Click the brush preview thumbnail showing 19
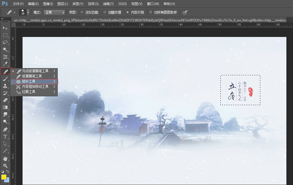The image size is (293, 185). (23, 13)
